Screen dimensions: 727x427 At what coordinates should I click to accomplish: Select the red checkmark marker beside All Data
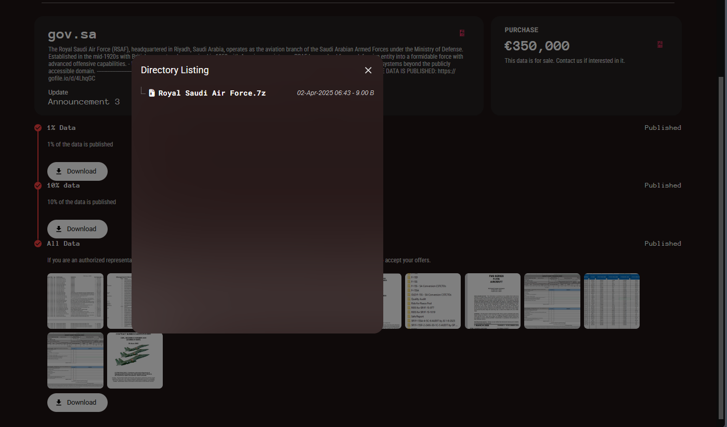[x=37, y=243]
